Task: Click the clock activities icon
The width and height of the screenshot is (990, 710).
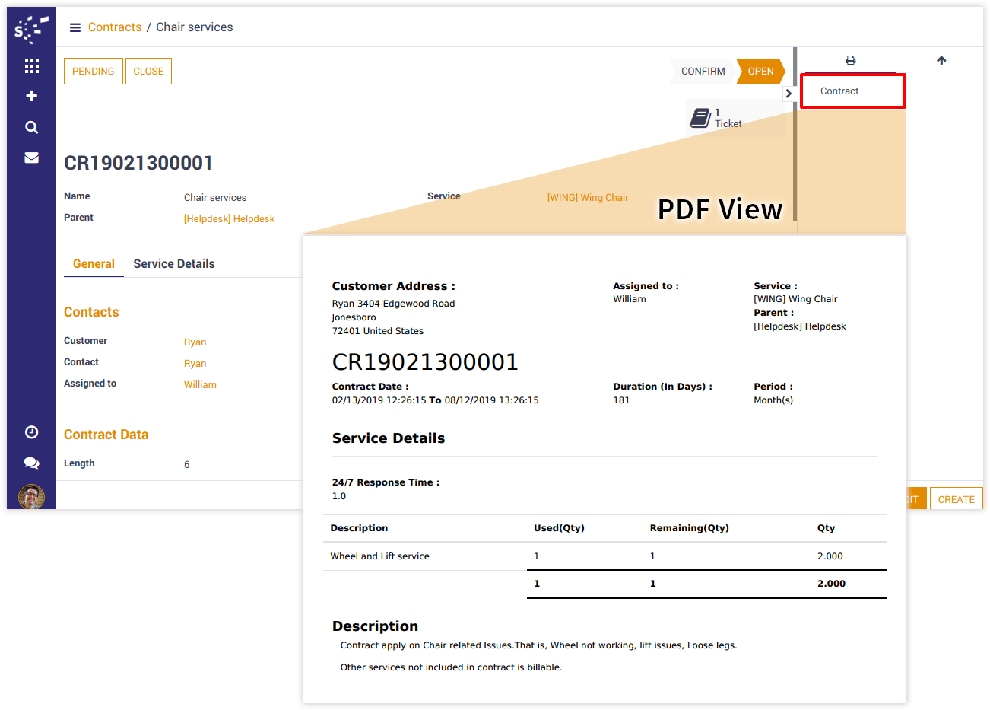Action: click(x=31, y=432)
